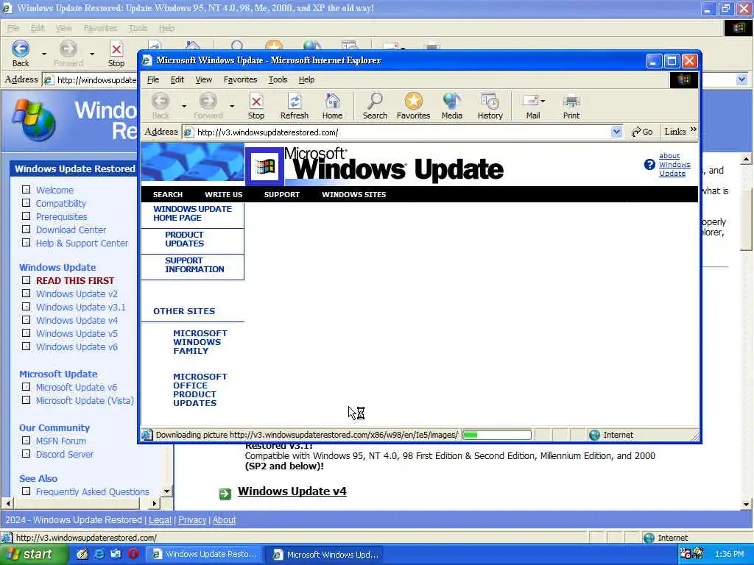Open Favorites star in front IE toolbar
The width and height of the screenshot is (754, 565).
point(413,102)
